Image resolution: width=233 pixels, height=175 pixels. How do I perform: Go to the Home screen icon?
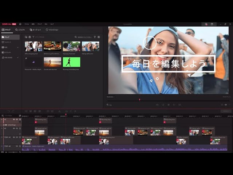coord(20,24)
